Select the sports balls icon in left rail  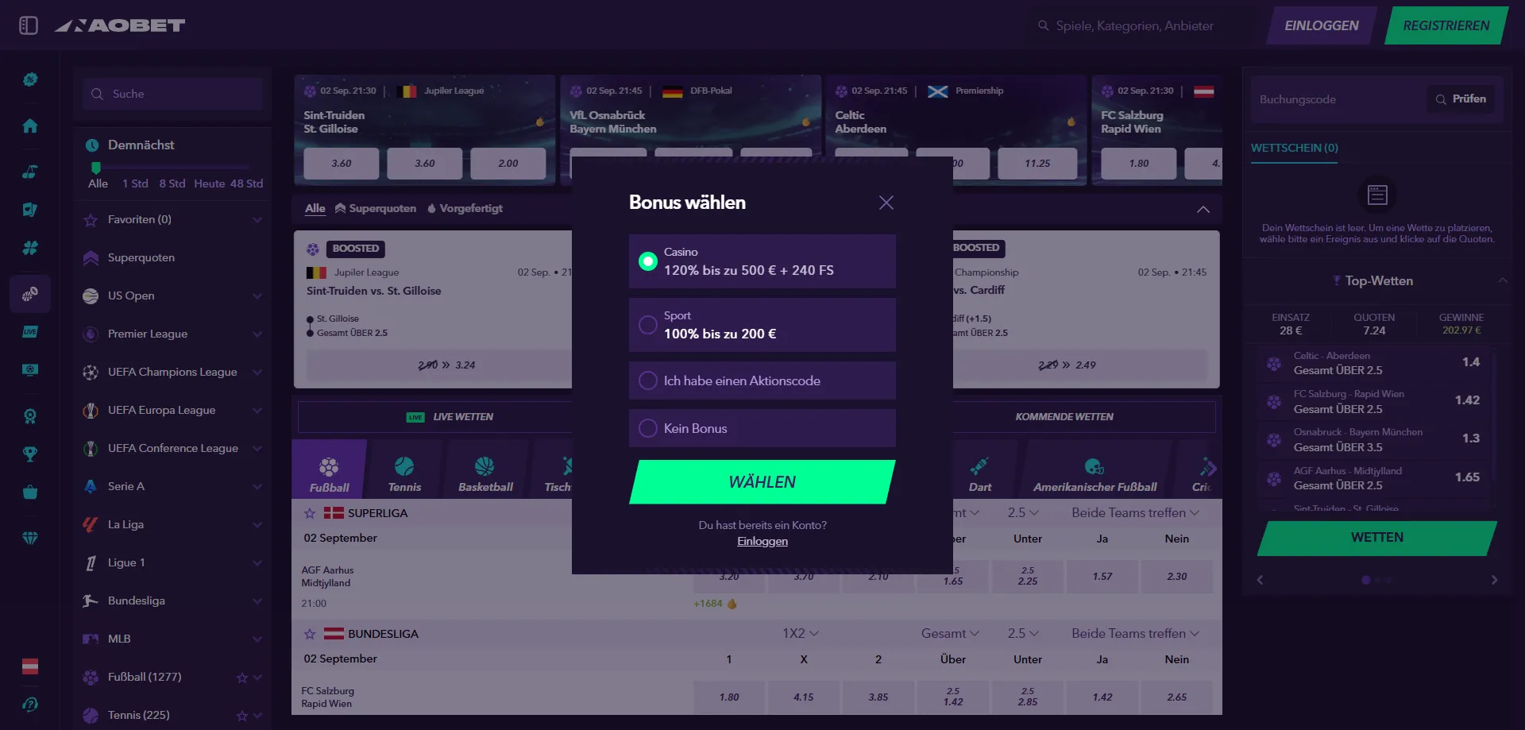coord(30,294)
